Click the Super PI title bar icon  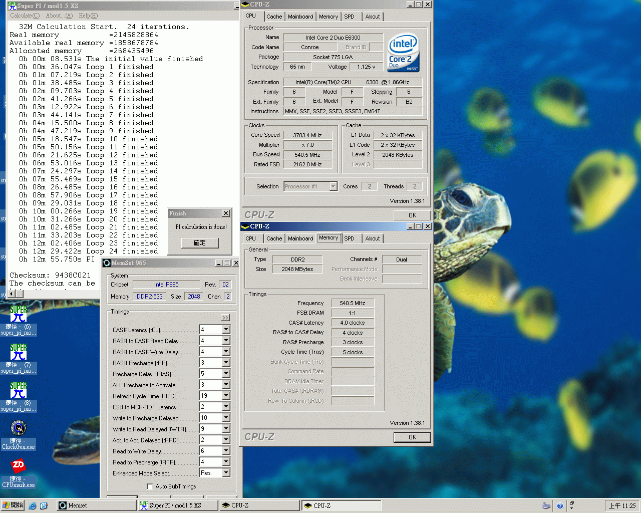pos(12,6)
